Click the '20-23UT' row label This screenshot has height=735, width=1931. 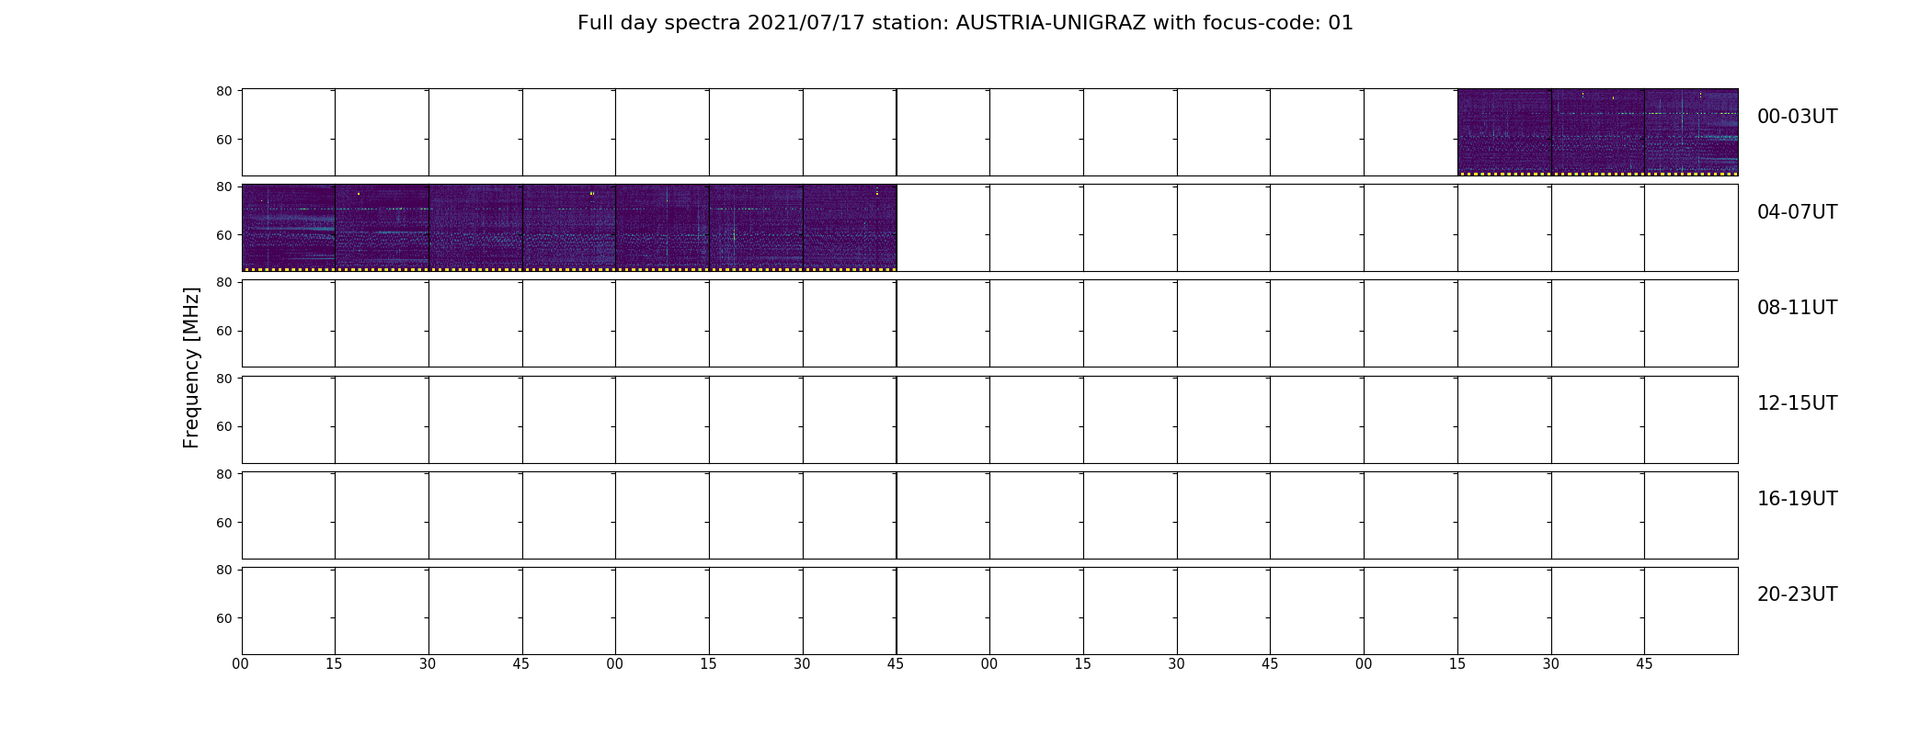(1797, 594)
